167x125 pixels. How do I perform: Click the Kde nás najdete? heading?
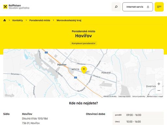pos(83,103)
